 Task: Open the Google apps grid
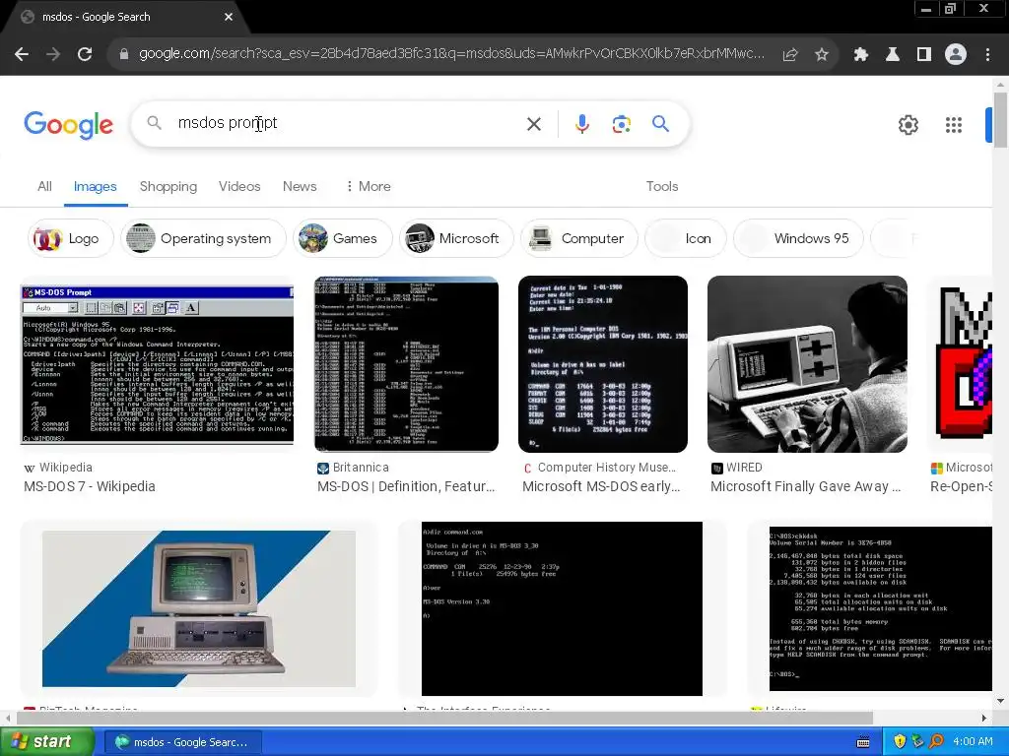pos(954,125)
